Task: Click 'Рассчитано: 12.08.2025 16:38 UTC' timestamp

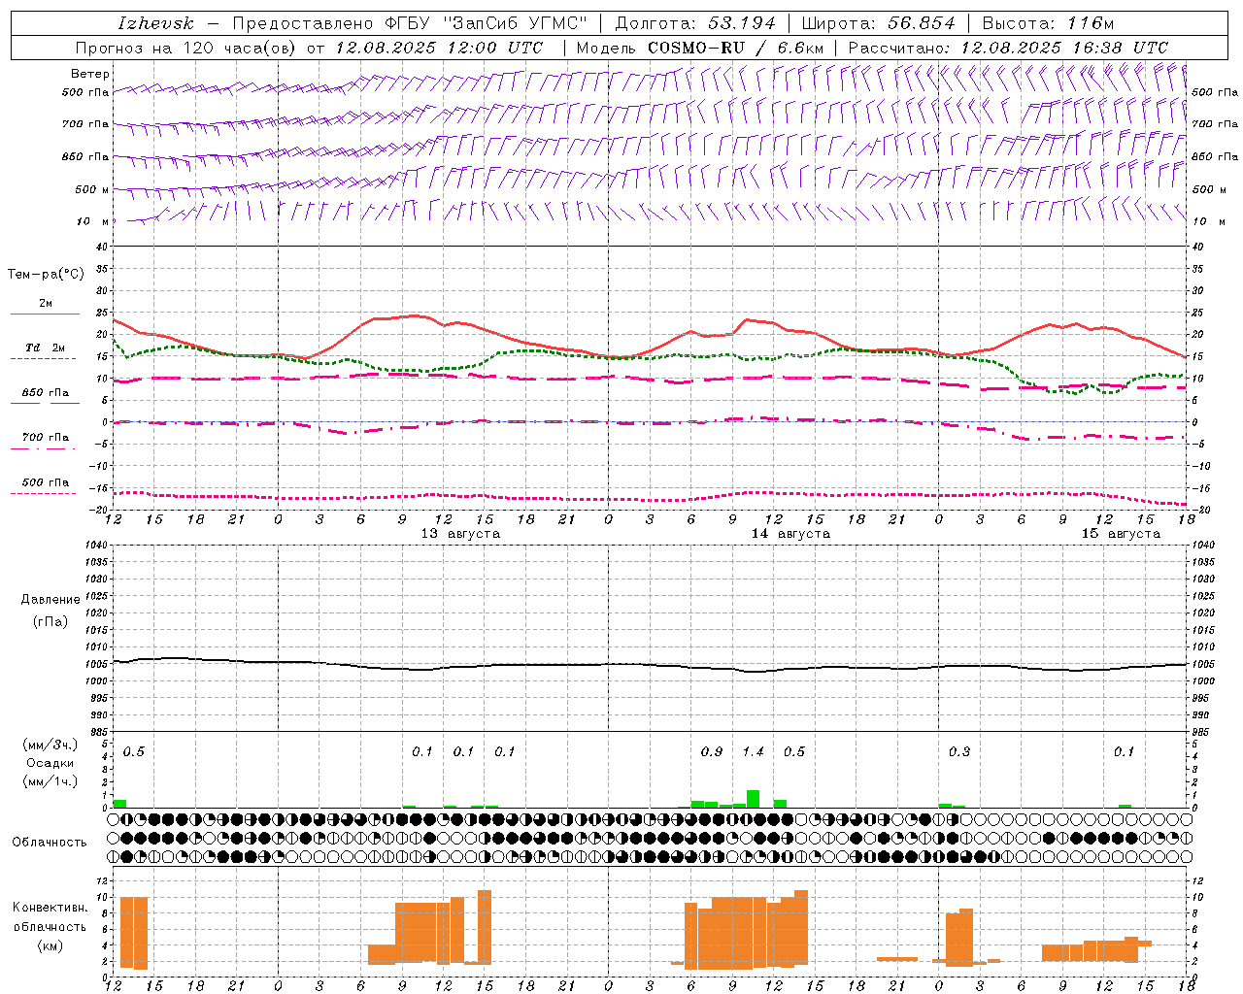Action: [x=1008, y=48]
